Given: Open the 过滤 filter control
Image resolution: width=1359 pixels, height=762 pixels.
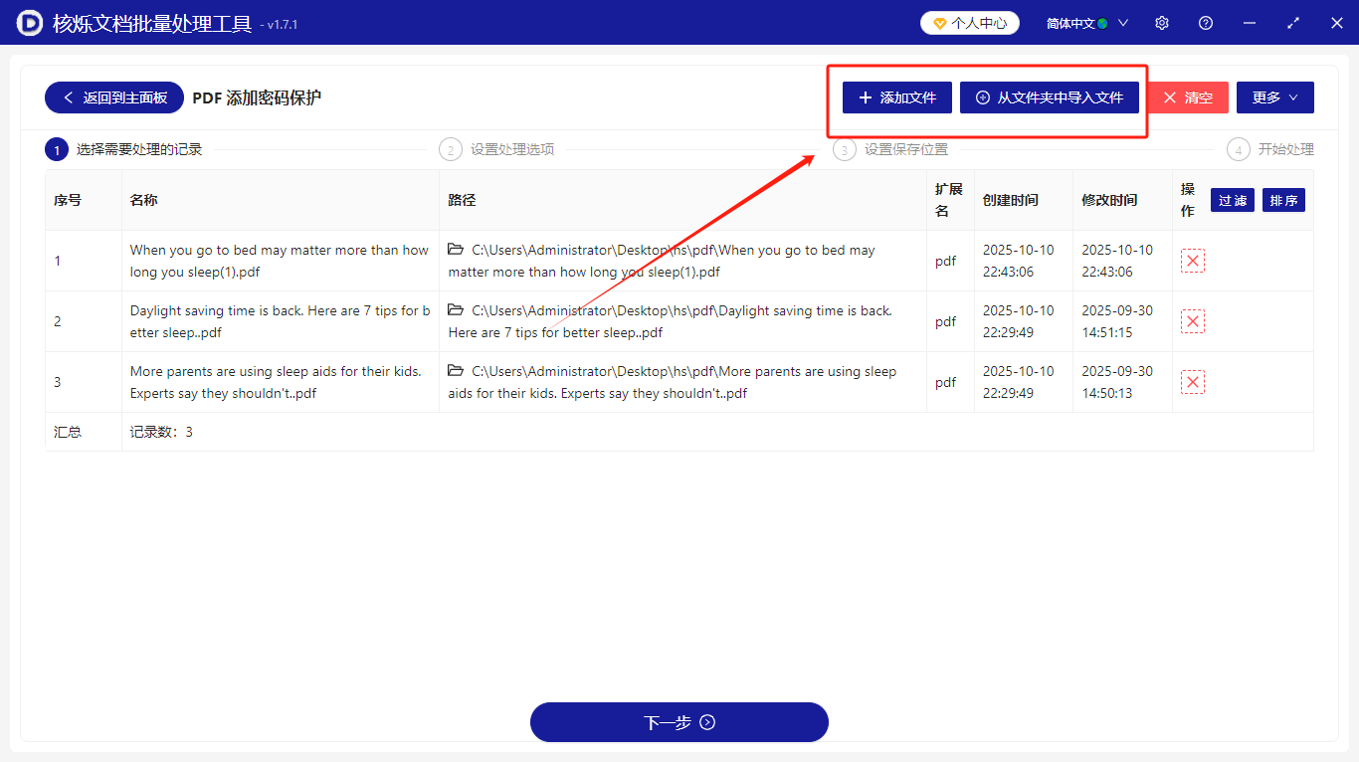Looking at the screenshot, I should point(1233,199).
